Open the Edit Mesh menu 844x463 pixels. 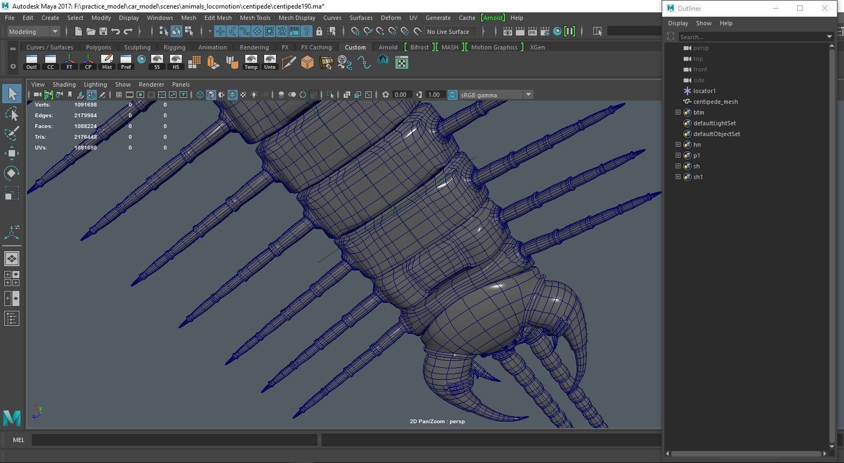[218, 18]
